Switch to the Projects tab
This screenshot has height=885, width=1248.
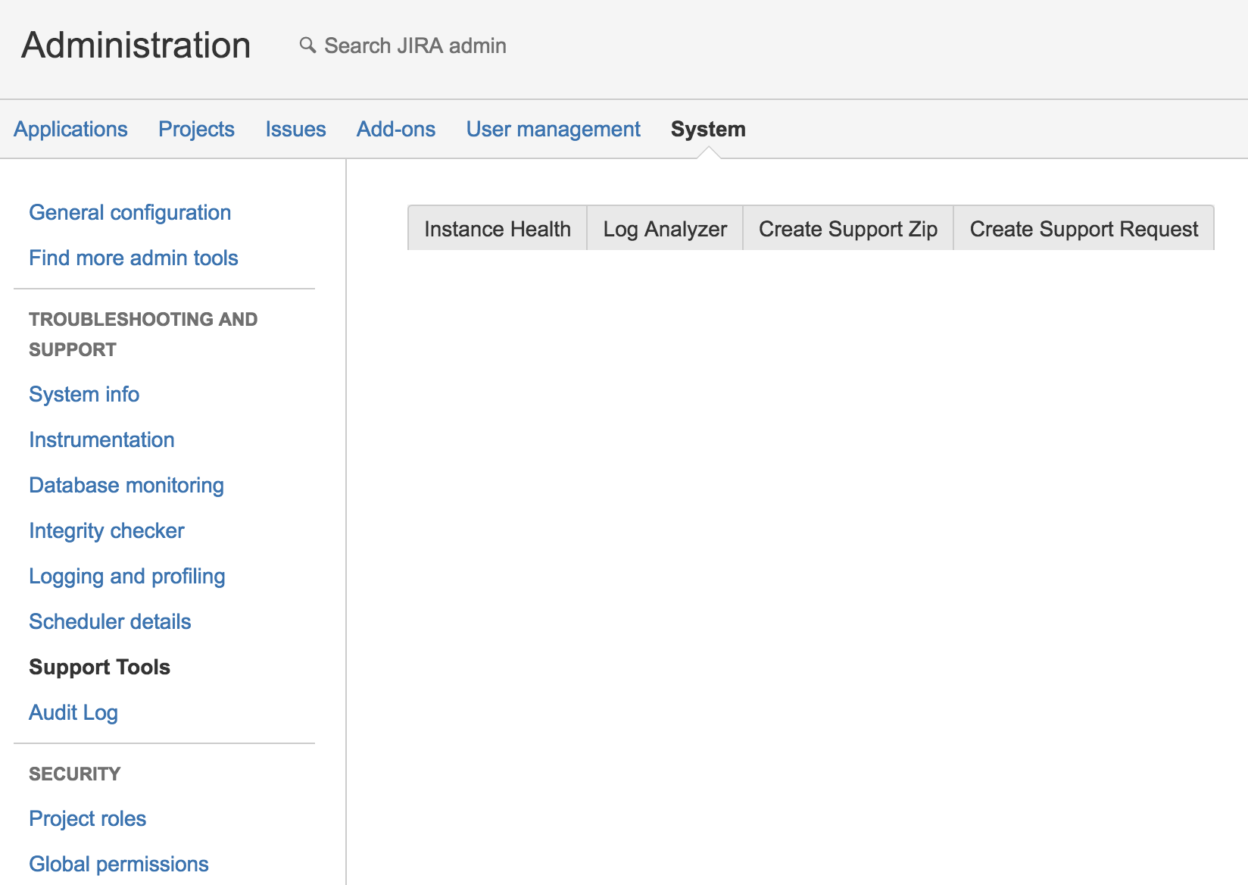pos(196,129)
